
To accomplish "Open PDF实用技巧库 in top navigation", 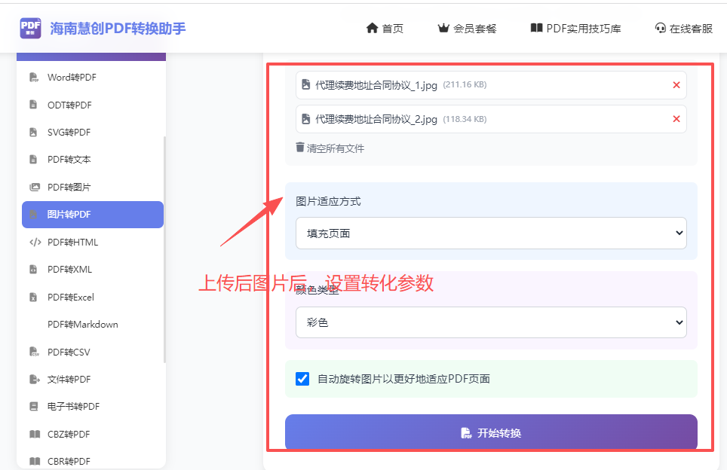I will 576,29.
